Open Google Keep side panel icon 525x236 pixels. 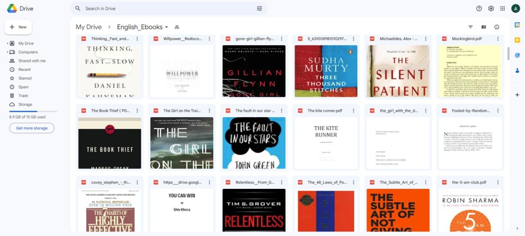517,40
